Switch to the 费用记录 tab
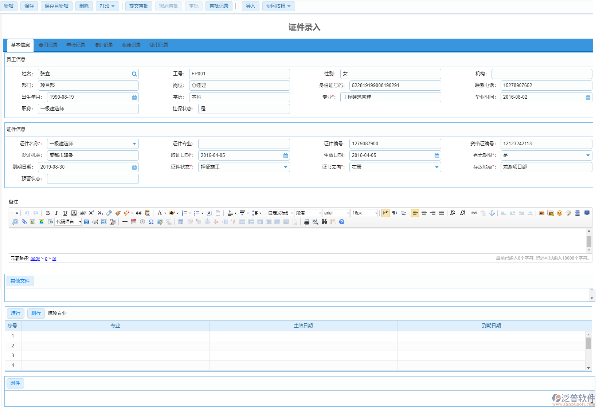The width and height of the screenshot is (599, 410). click(48, 45)
